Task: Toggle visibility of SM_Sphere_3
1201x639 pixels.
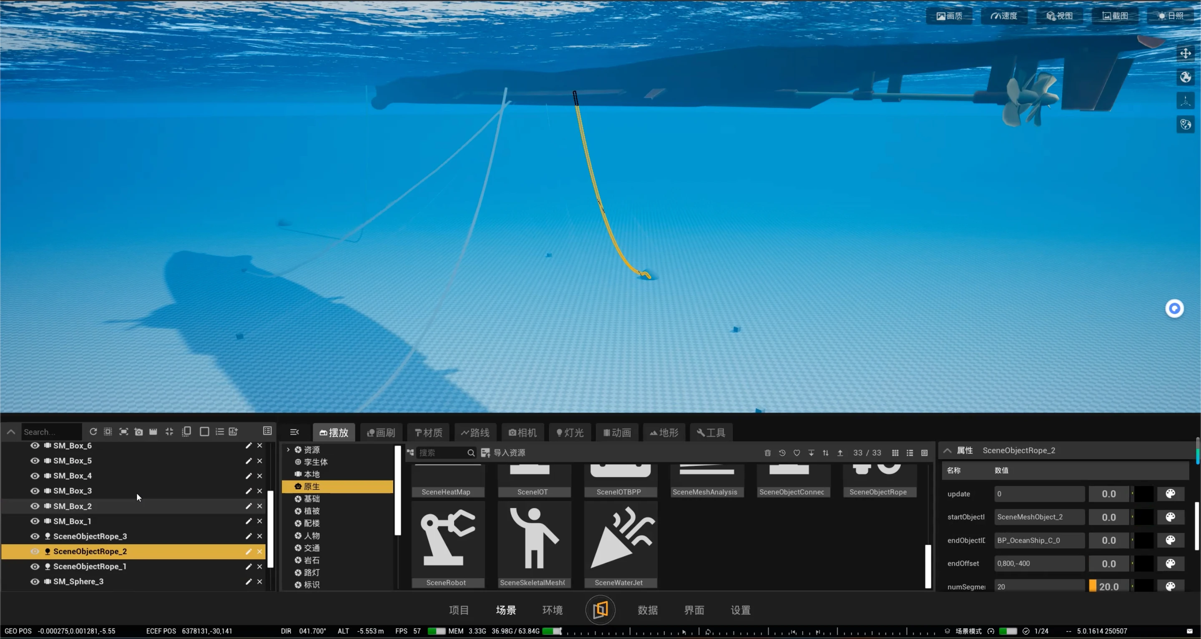Action: 35,581
